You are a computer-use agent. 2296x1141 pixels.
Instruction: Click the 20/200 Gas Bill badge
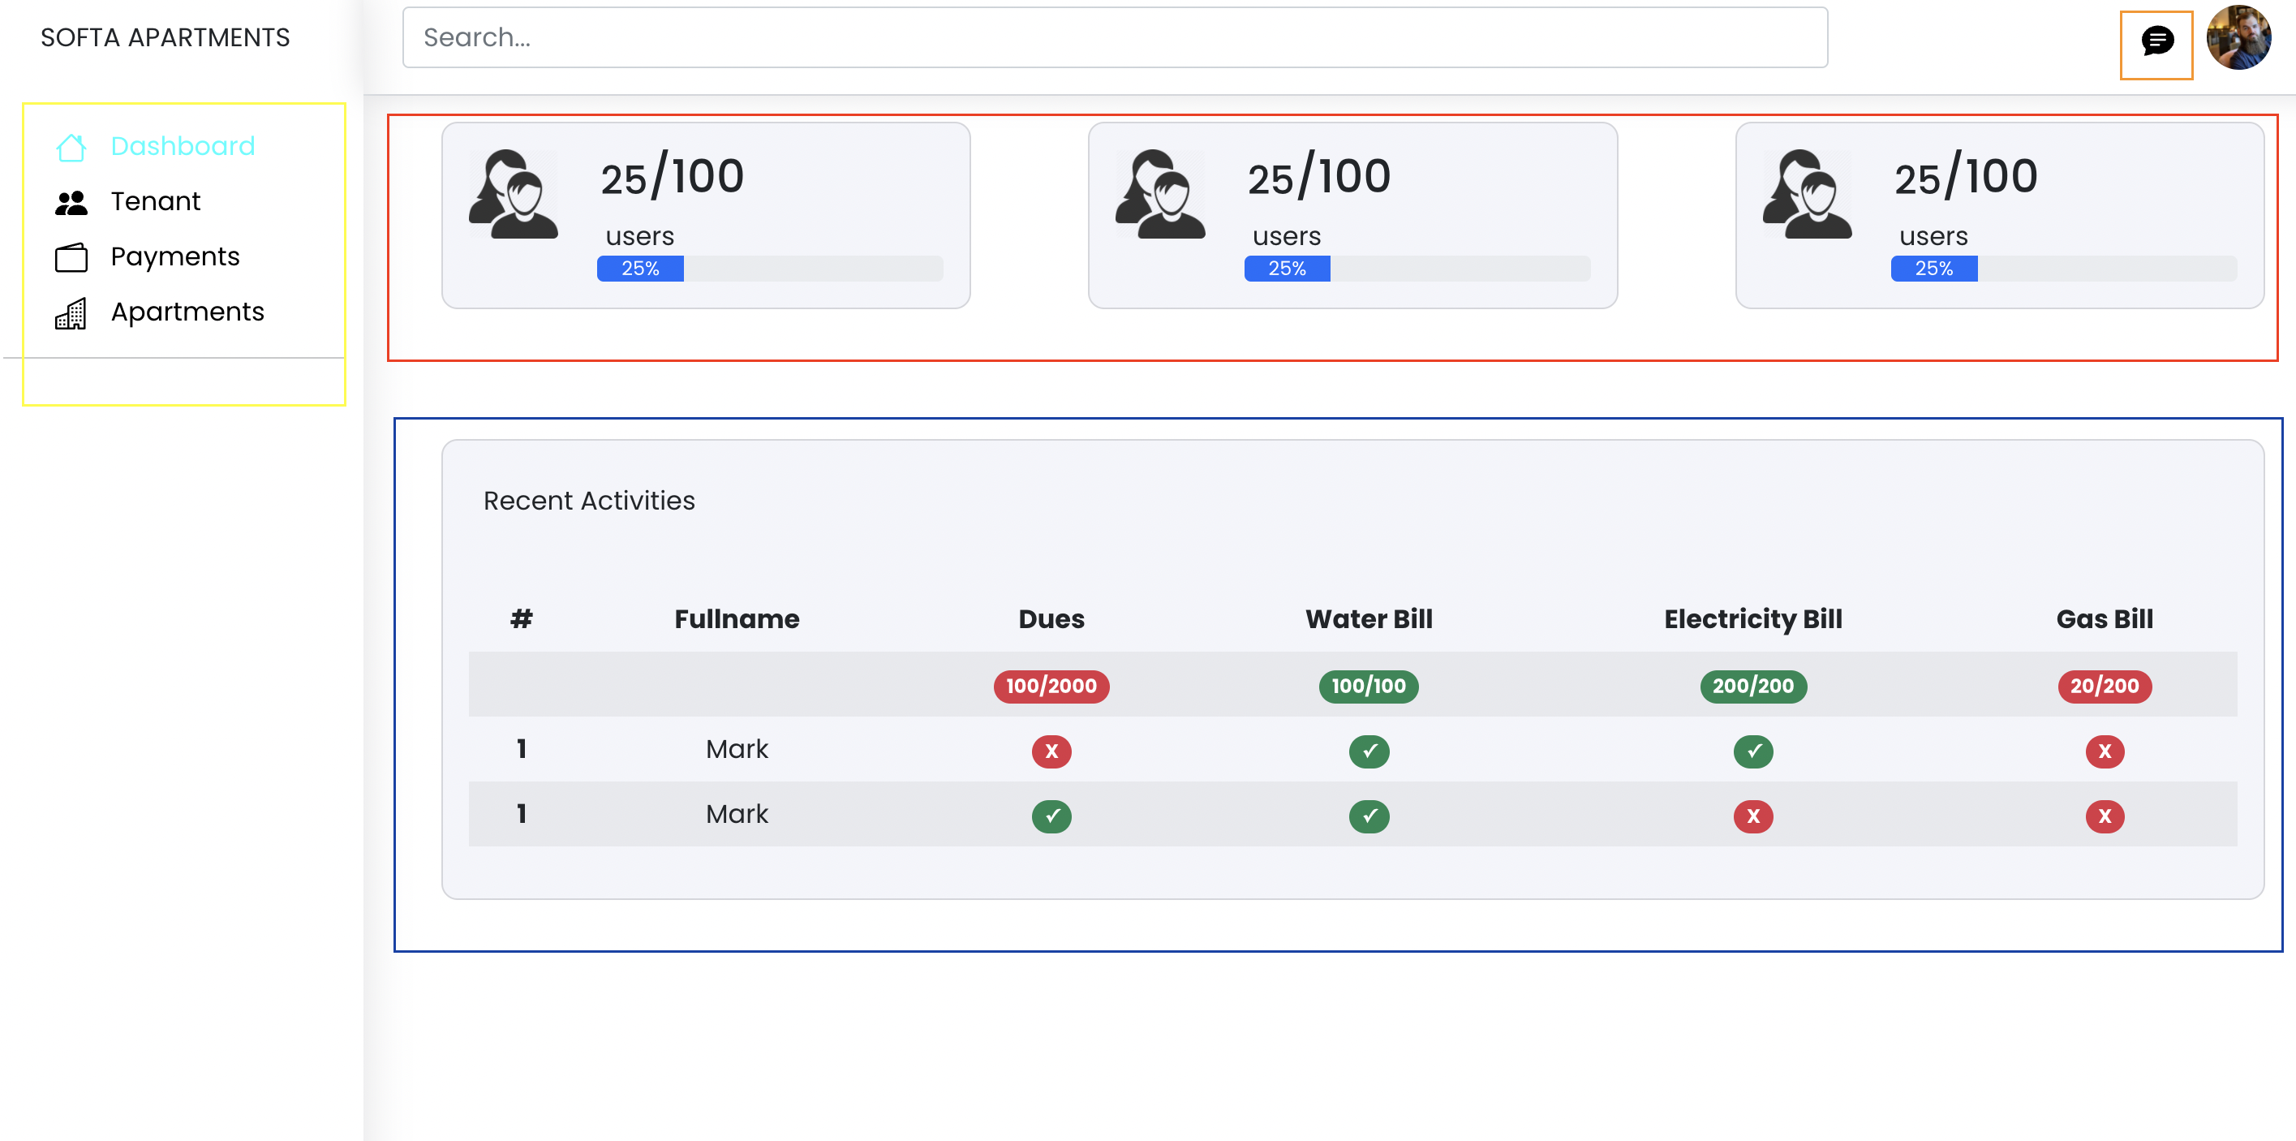tap(2104, 687)
